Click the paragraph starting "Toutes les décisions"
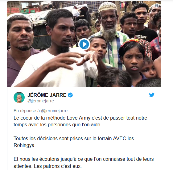The image size is (173, 170). click(x=74, y=142)
